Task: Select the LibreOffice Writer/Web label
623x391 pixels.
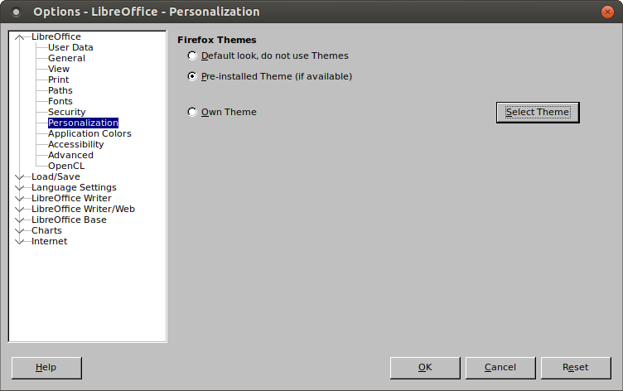Action: pyautogui.click(x=83, y=209)
